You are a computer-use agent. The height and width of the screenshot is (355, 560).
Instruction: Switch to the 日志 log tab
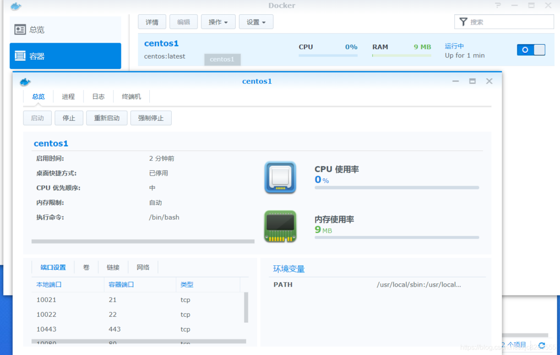click(98, 97)
